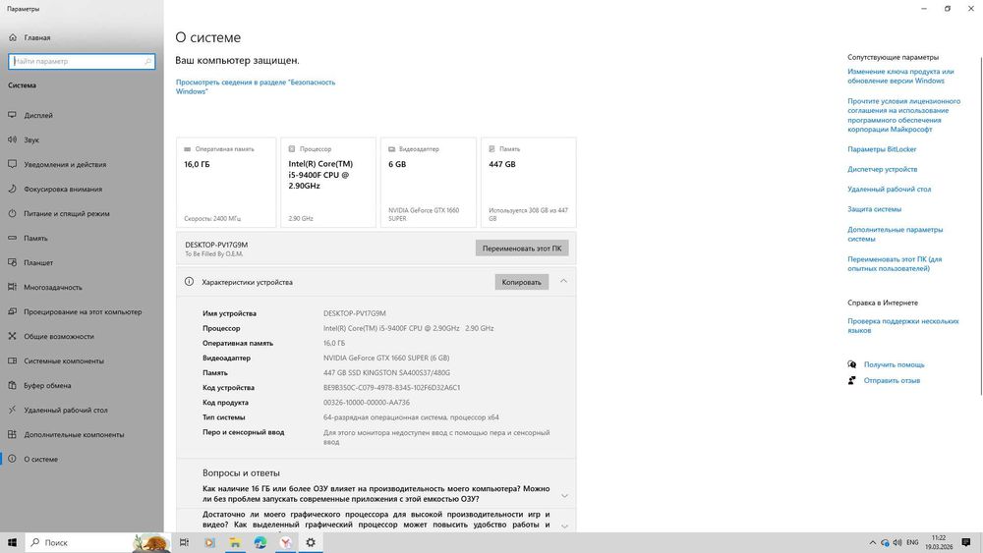Click the DESKTOP-PV17G9M device name value
983x553 pixels.
click(x=354, y=313)
